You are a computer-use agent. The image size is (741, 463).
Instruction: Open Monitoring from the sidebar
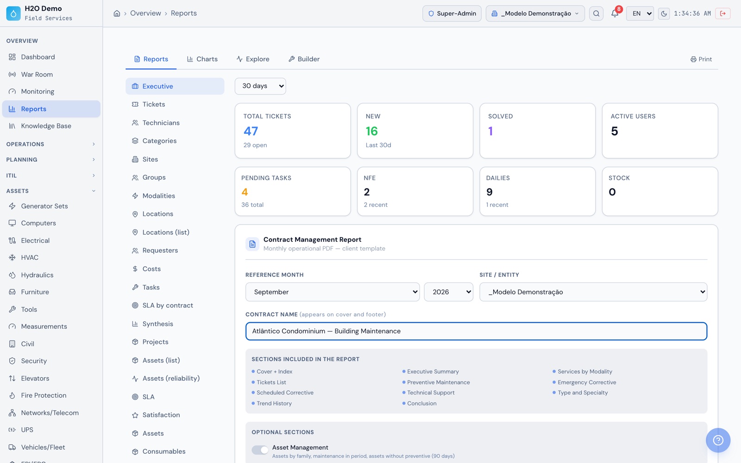(x=51, y=91)
